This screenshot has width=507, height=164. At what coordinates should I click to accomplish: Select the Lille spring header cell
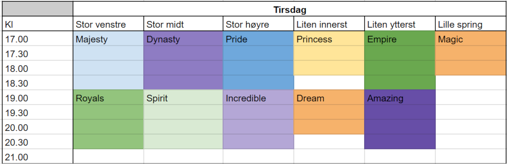(x=471, y=24)
